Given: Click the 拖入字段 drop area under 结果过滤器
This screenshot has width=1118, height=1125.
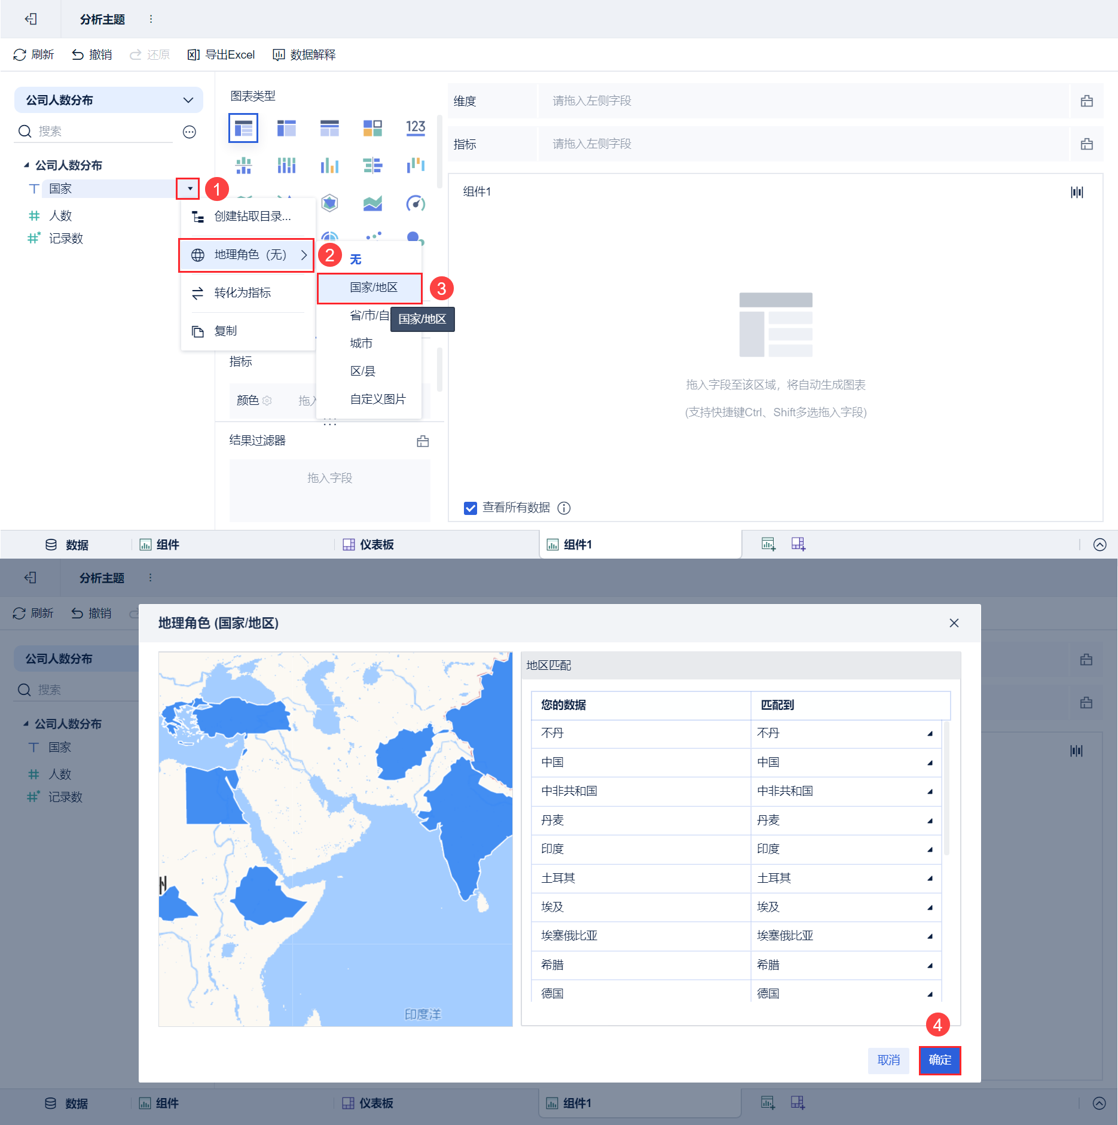Looking at the screenshot, I should [x=329, y=490].
